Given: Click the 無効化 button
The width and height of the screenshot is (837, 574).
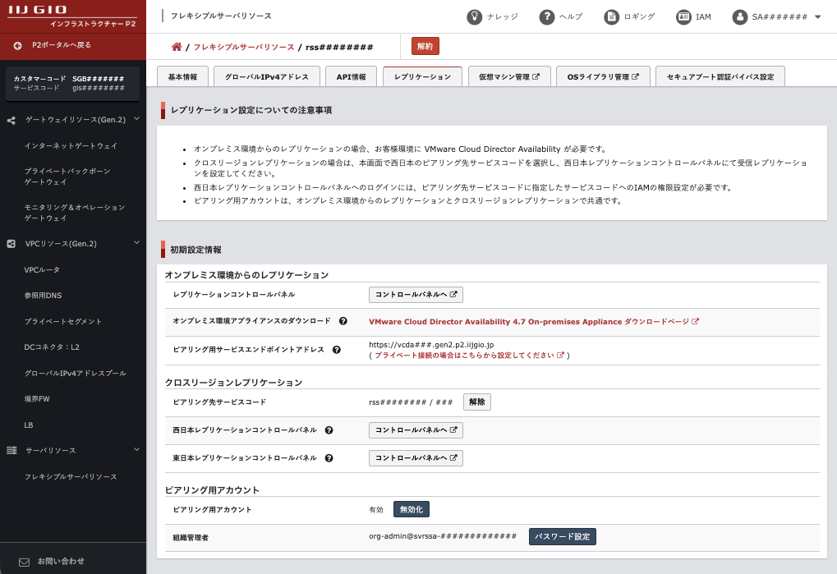Looking at the screenshot, I should [411, 509].
